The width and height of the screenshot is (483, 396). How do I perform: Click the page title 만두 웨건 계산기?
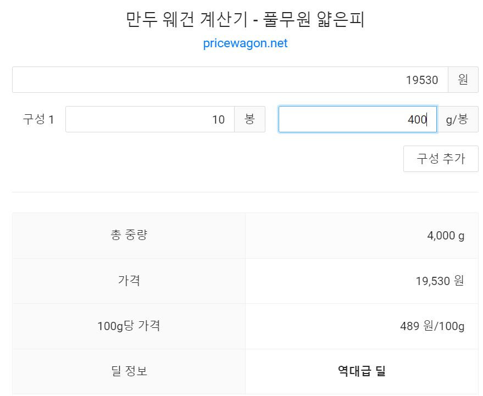[x=187, y=19]
